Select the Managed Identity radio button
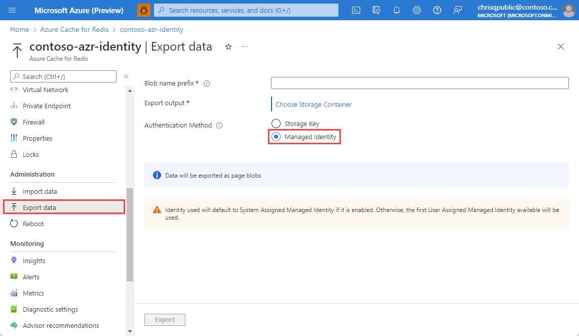 coord(276,137)
